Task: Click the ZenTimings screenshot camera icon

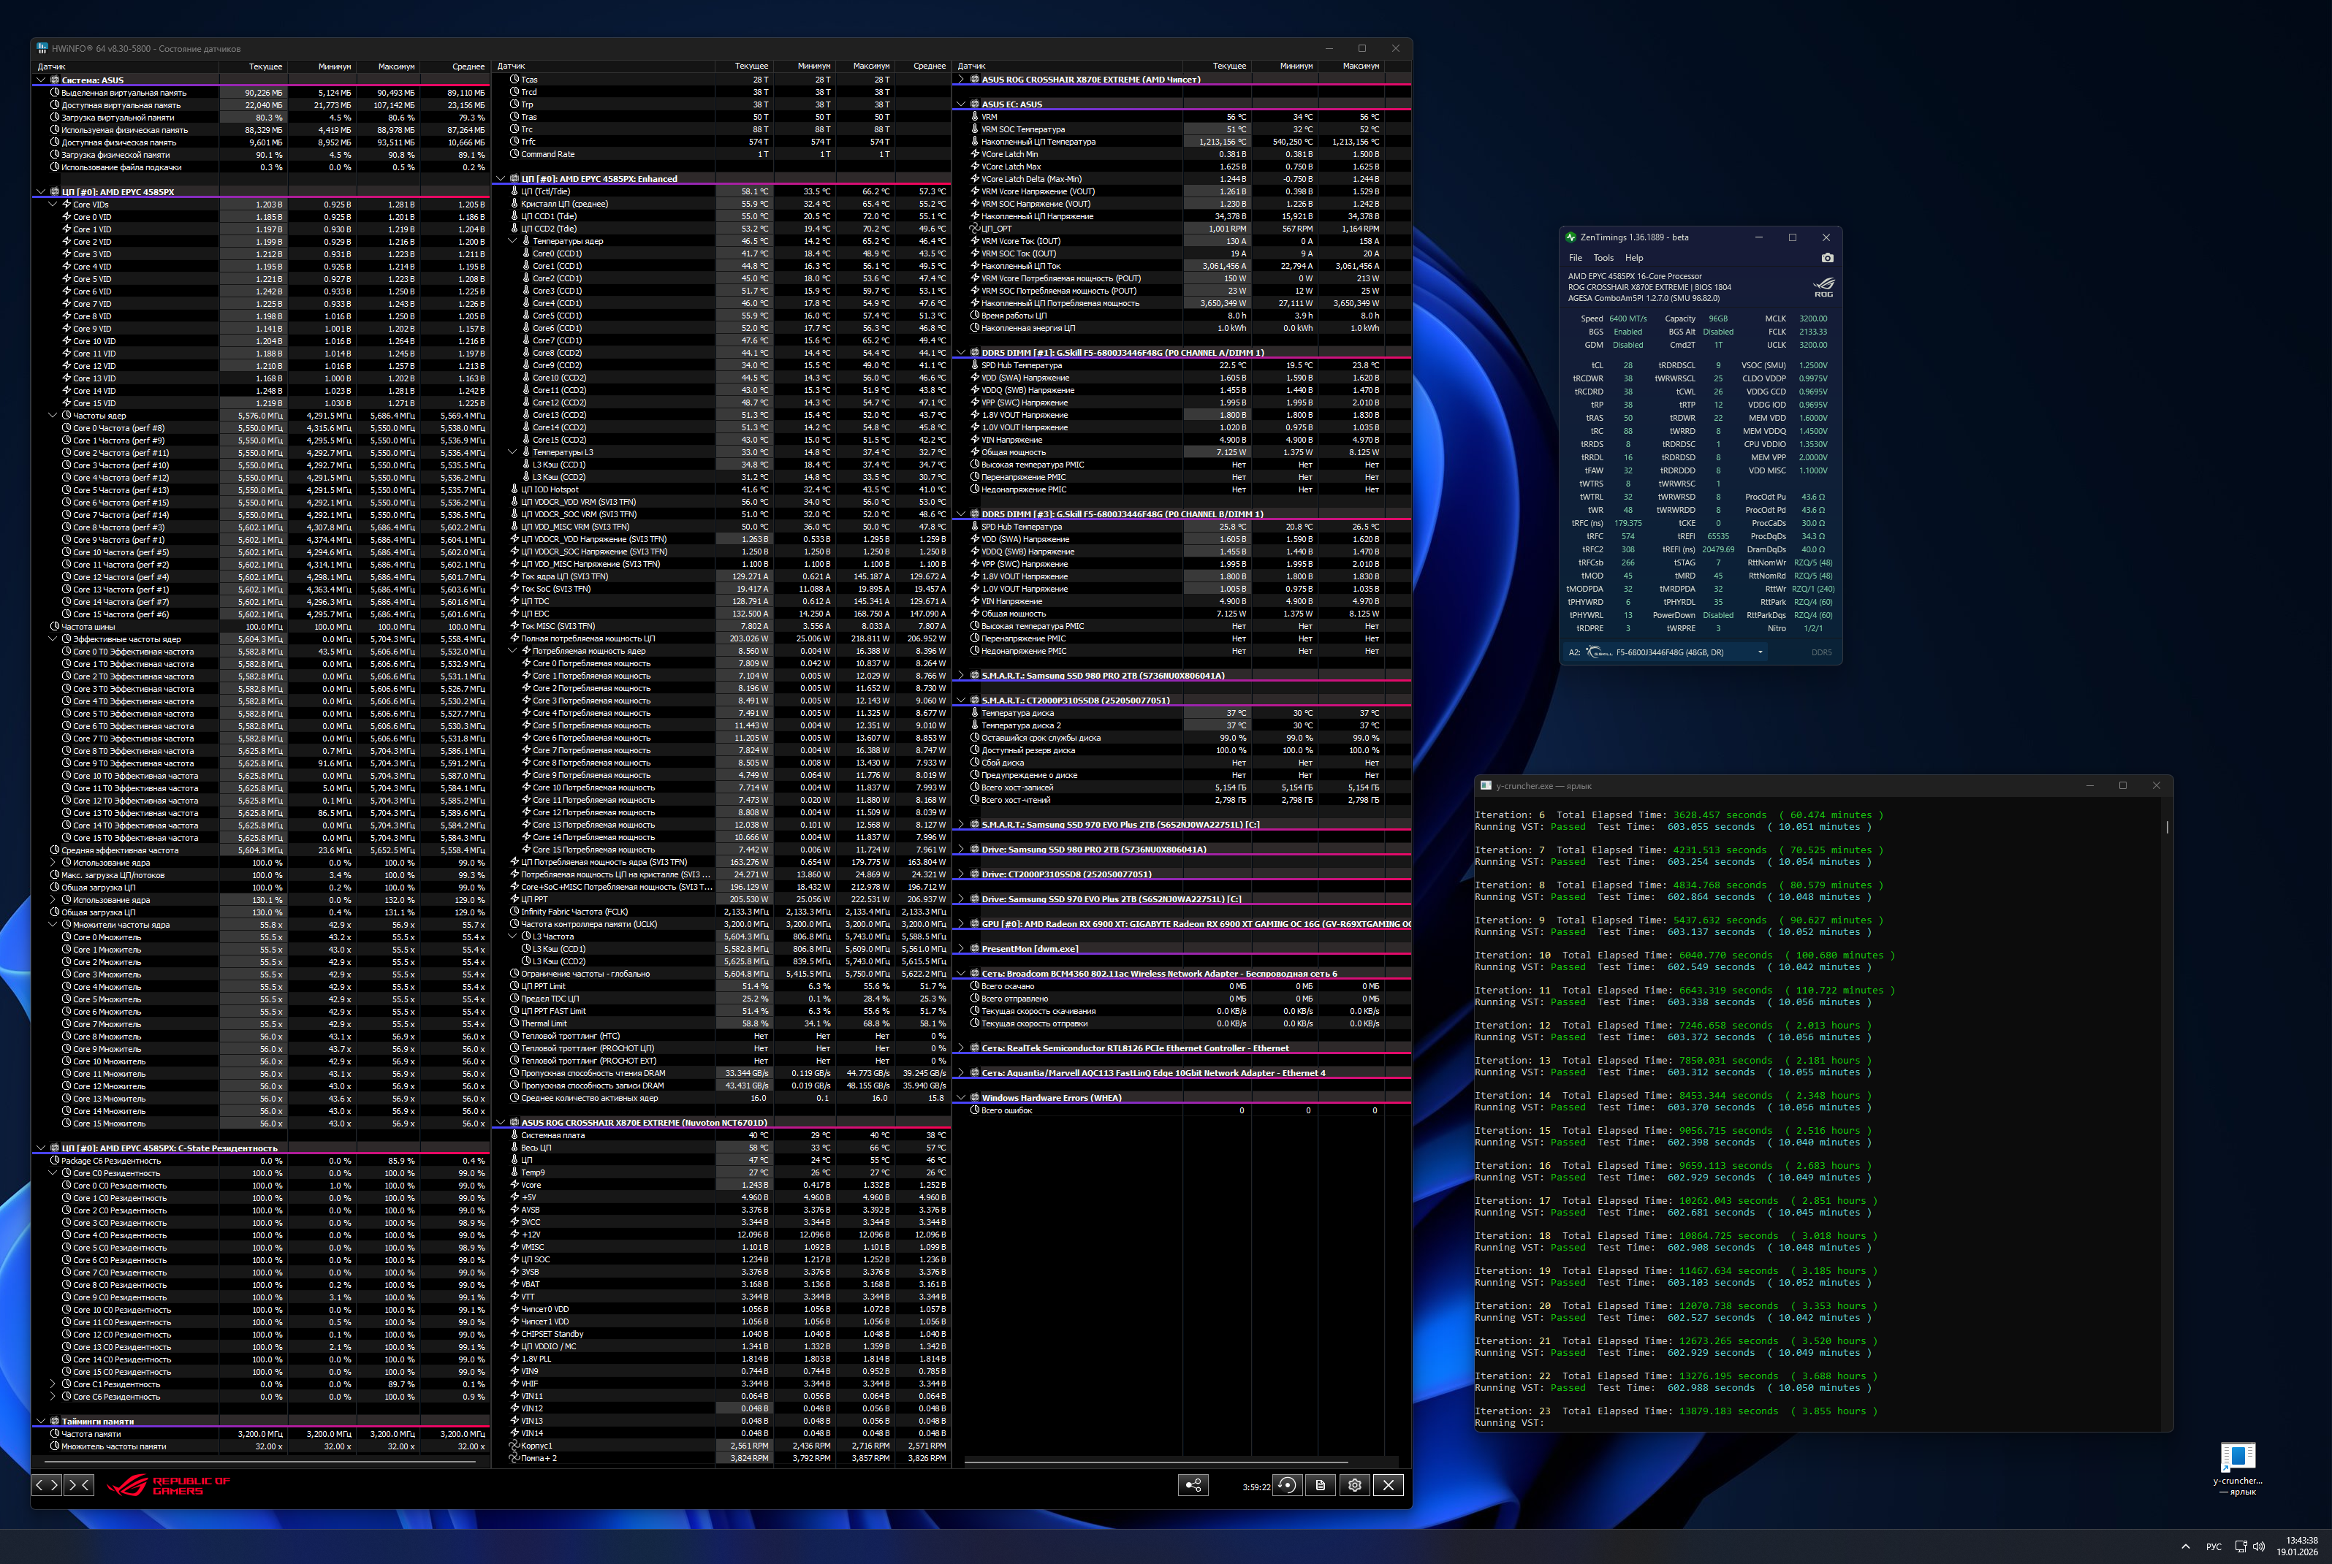Action: 1827,257
